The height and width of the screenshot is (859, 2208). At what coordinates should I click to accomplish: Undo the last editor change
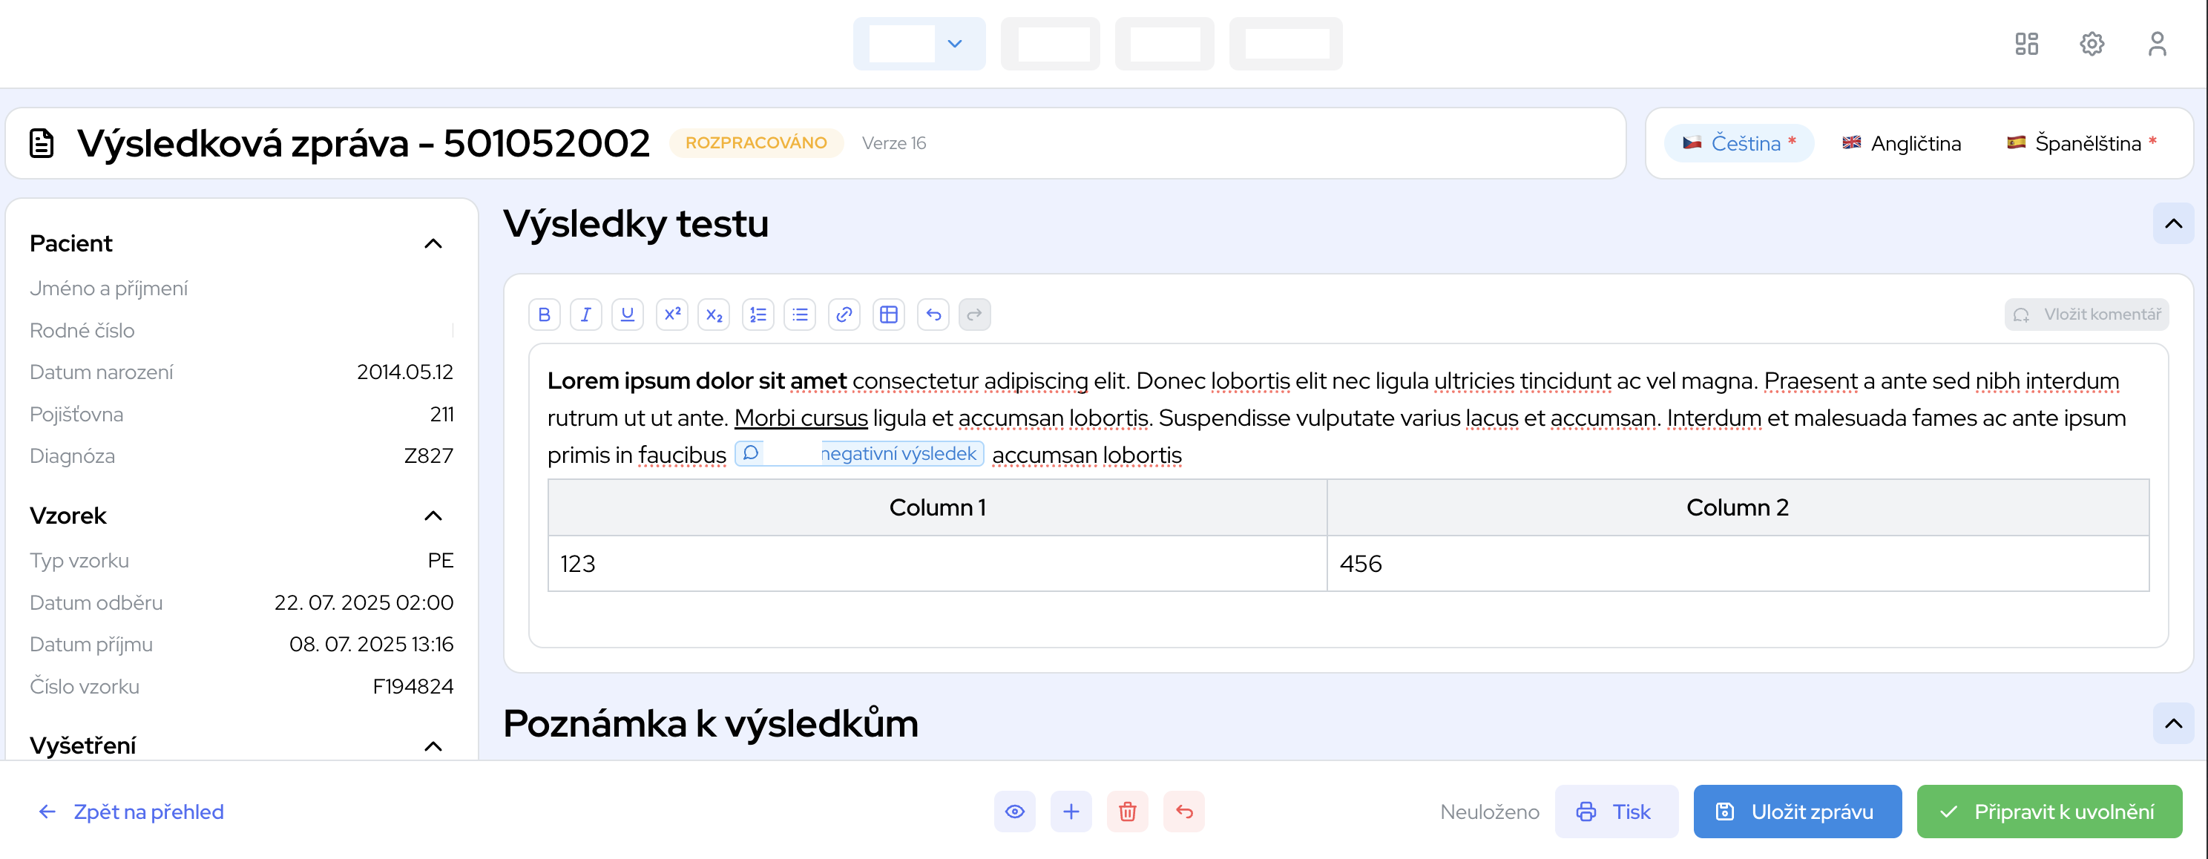pos(933,315)
